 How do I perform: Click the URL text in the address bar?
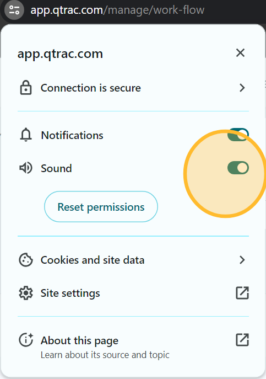point(117,10)
